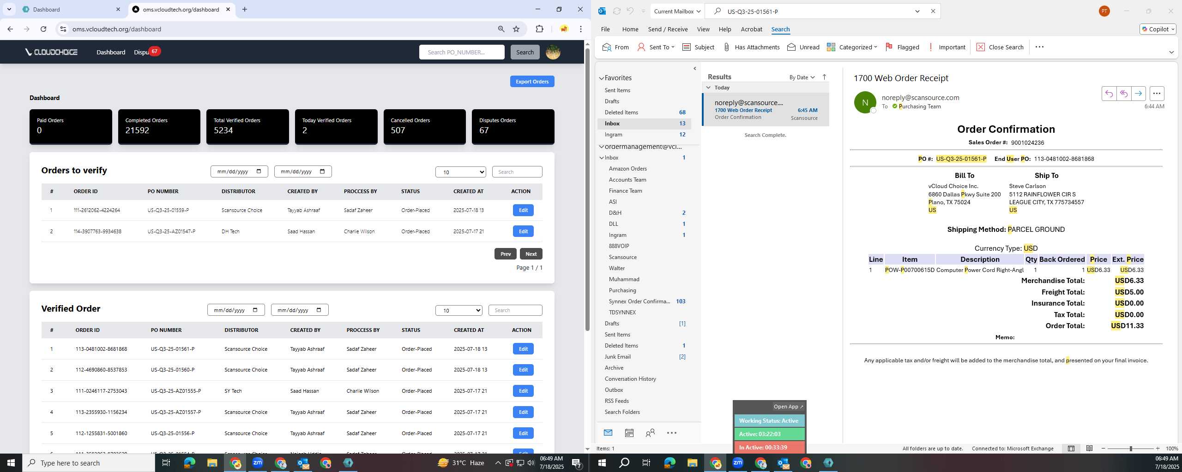Open the user avatar in CloudChoice header
This screenshot has height=472, width=1182.
tap(553, 52)
